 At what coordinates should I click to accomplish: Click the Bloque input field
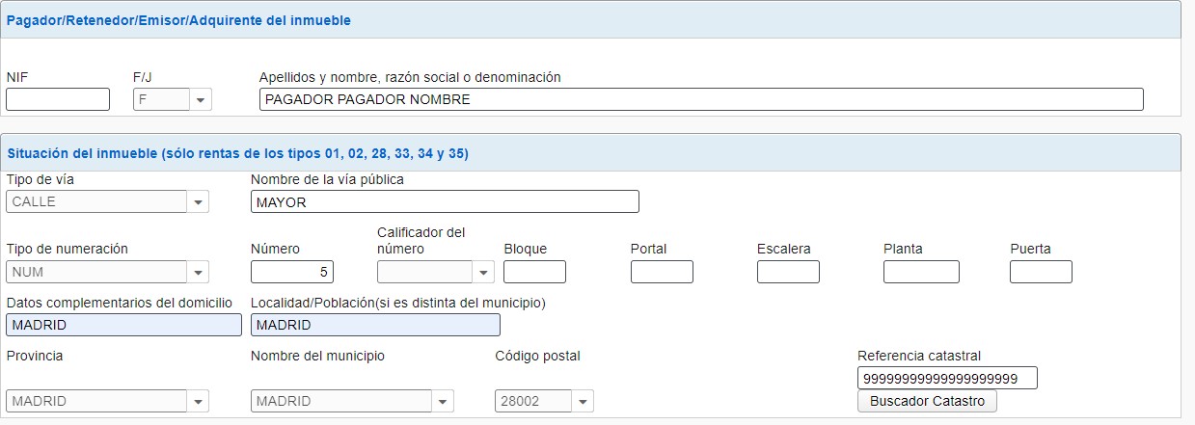(x=534, y=272)
